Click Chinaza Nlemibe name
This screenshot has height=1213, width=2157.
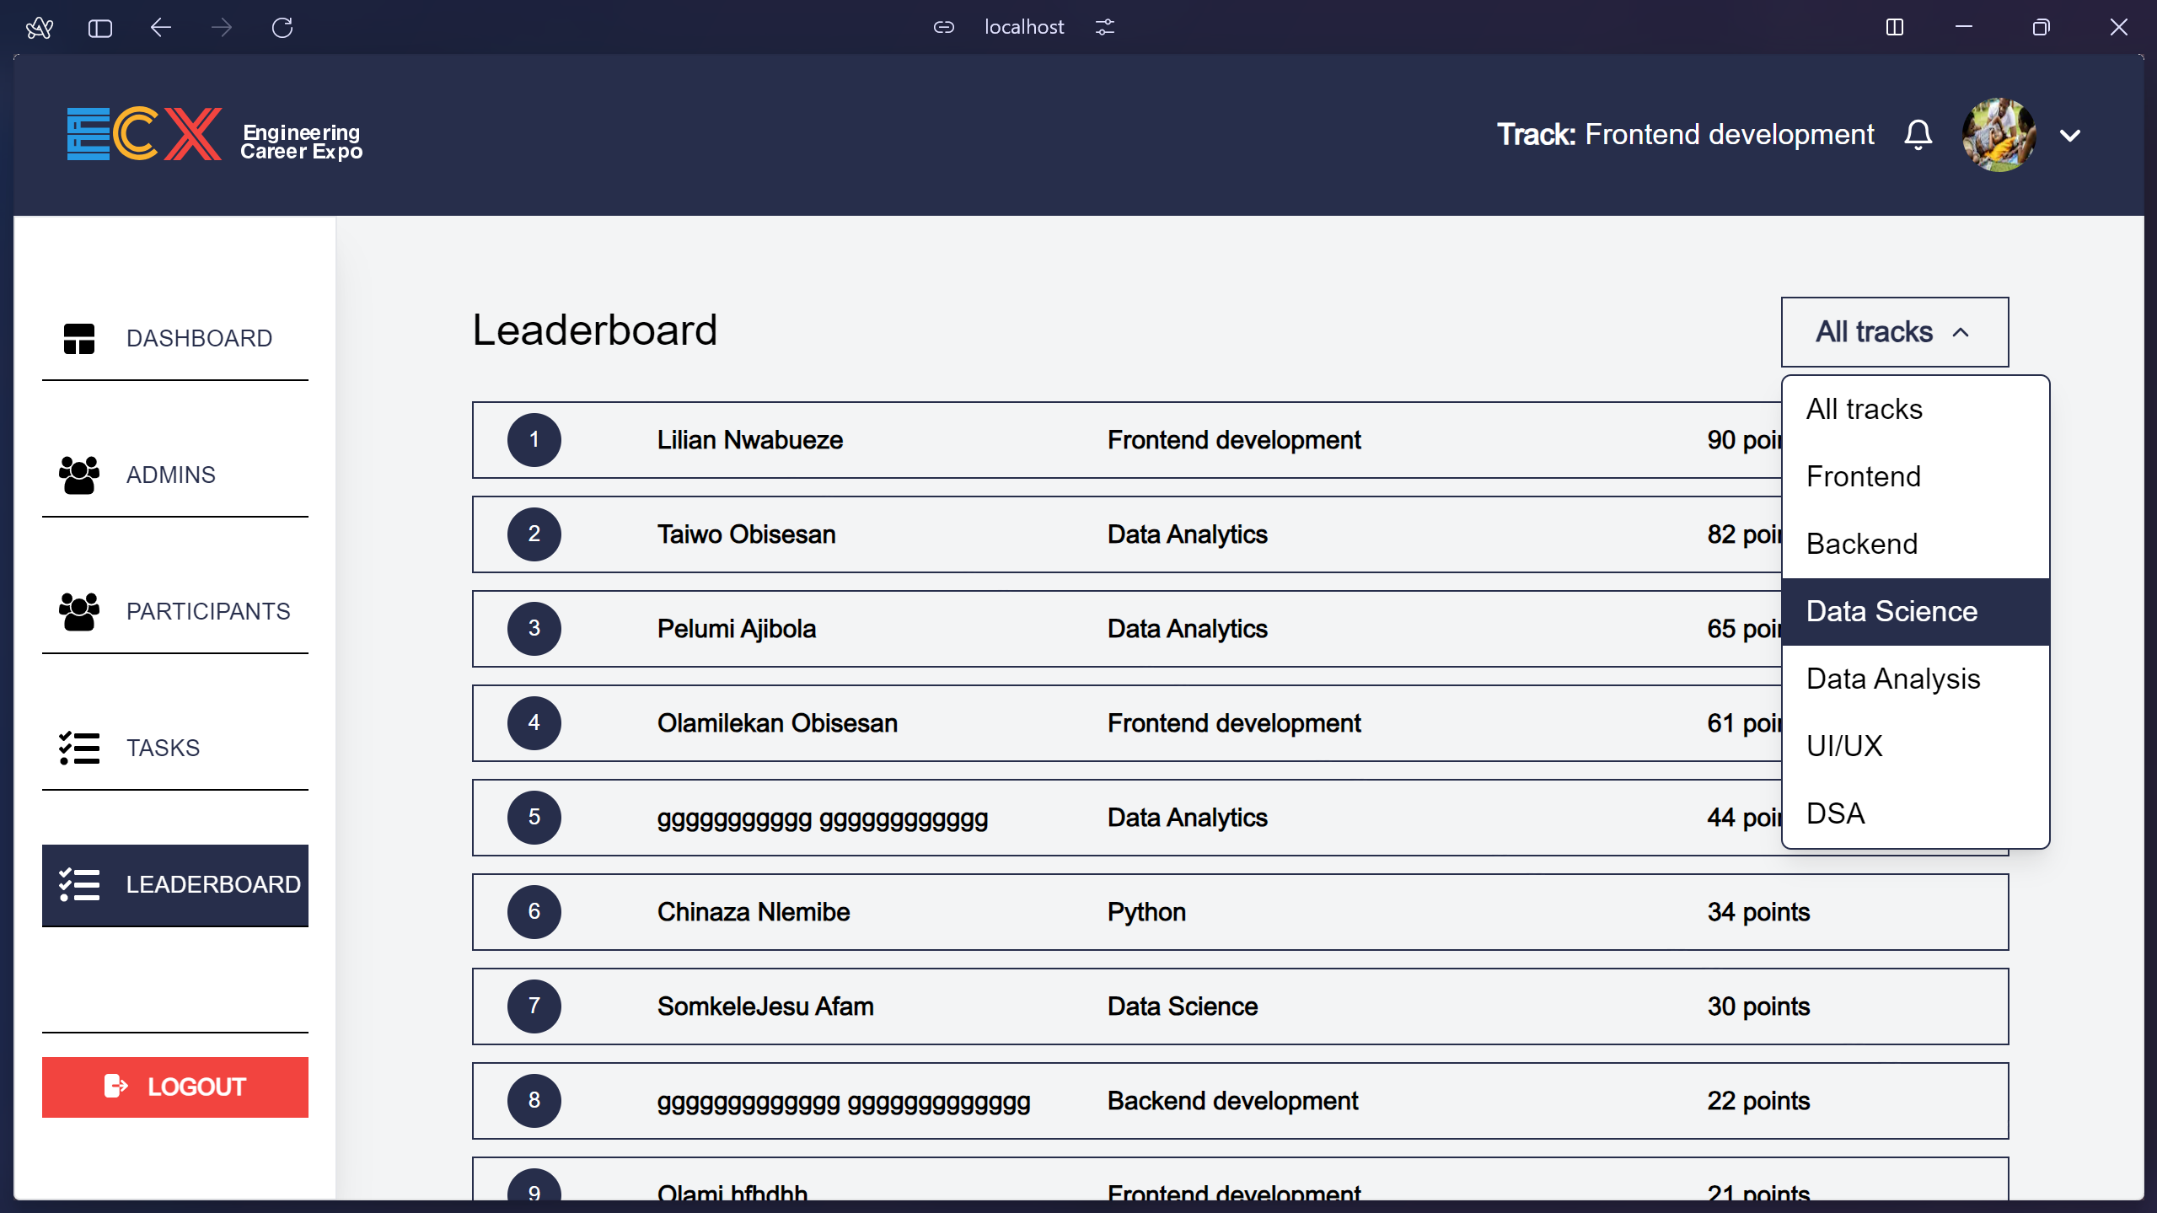tap(754, 912)
